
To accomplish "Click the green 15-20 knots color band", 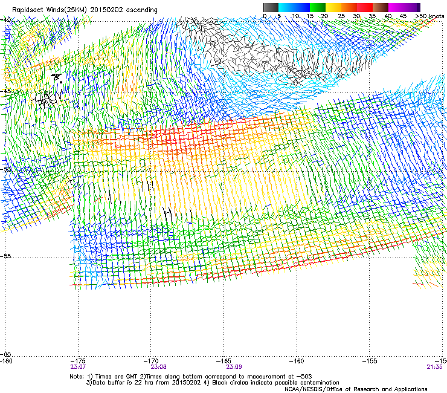I will pyautogui.click(x=318, y=7).
